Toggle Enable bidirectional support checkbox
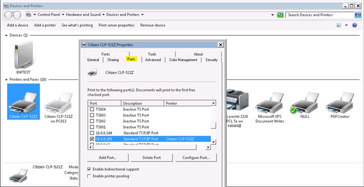The width and height of the screenshot is (364, 187). tap(89, 169)
